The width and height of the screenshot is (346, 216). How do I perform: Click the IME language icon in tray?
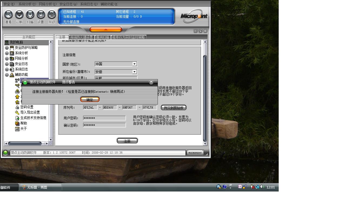point(219,187)
